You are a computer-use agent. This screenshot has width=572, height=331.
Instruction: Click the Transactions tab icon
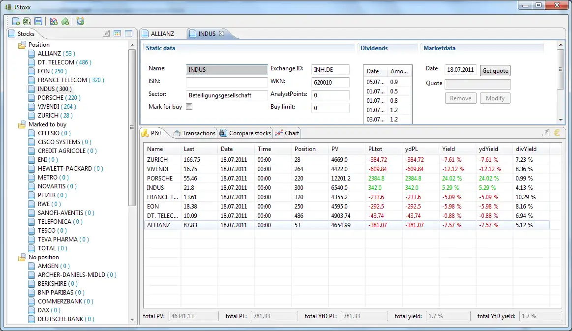[x=177, y=133]
